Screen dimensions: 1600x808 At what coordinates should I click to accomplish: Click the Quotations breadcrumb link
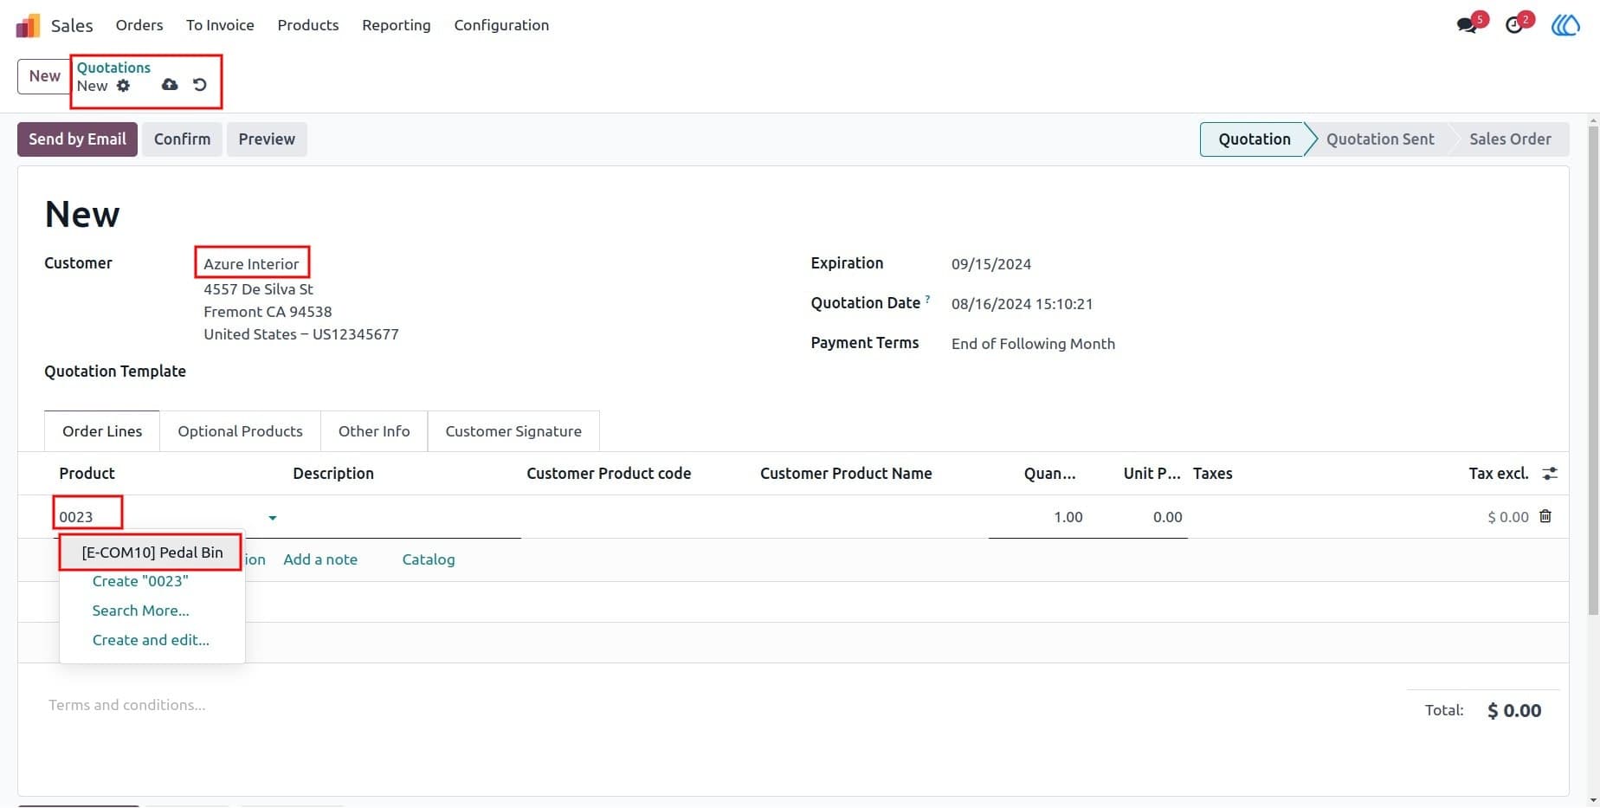tap(113, 68)
